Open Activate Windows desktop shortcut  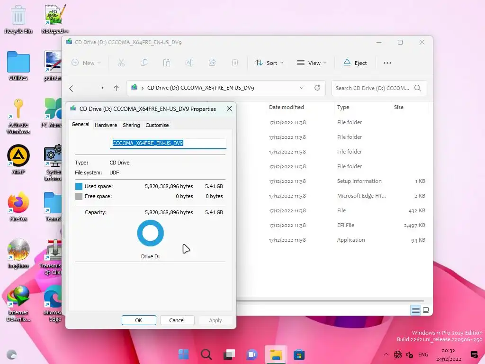(x=18, y=117)
